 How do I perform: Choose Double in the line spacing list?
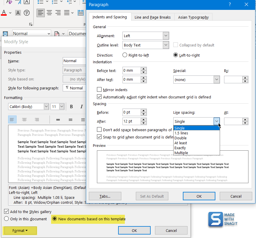pos(196,138)
